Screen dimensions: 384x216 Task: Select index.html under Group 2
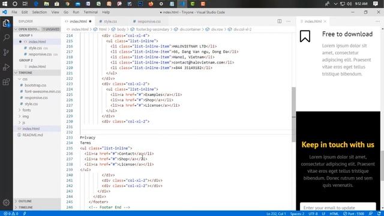point(37,67)
